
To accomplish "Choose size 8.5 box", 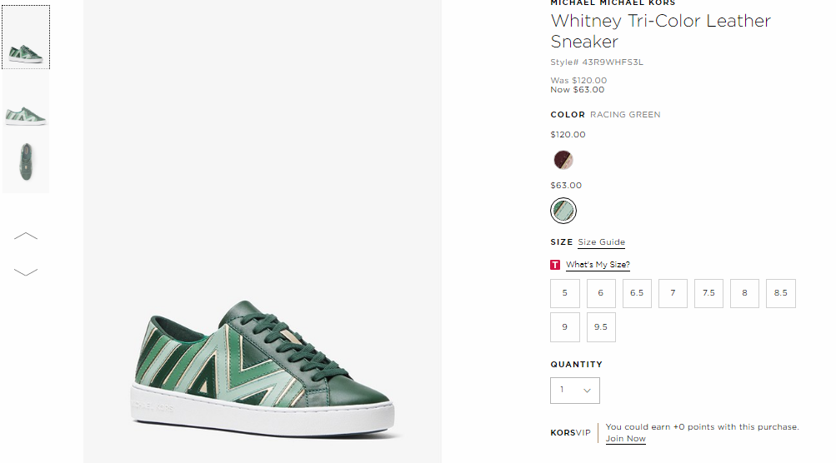I will coord(780,293).
